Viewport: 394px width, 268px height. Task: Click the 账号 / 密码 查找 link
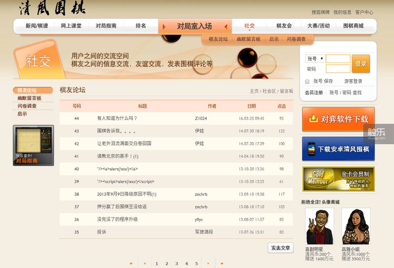345,93
